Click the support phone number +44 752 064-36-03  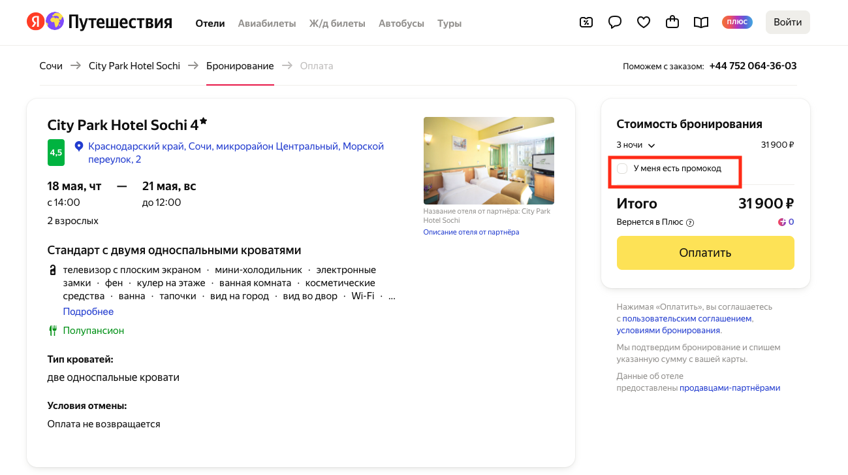coord(753,66)
